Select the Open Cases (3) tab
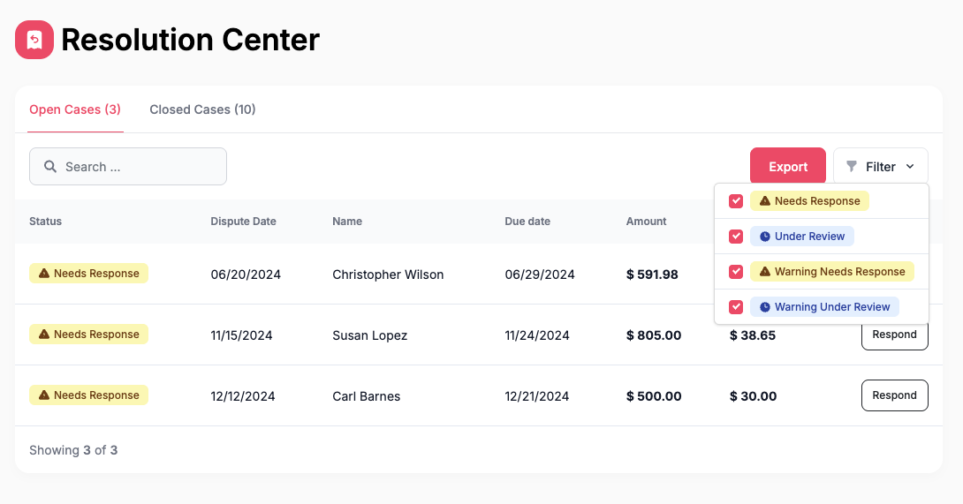 tap(75, 109)
